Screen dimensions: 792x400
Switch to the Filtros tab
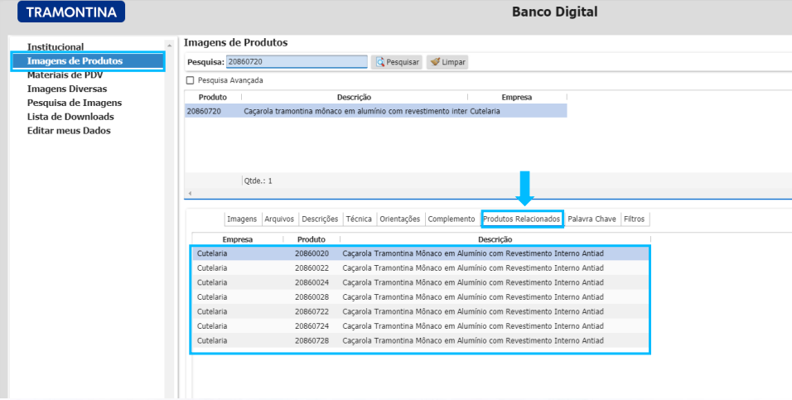(634, 219)
